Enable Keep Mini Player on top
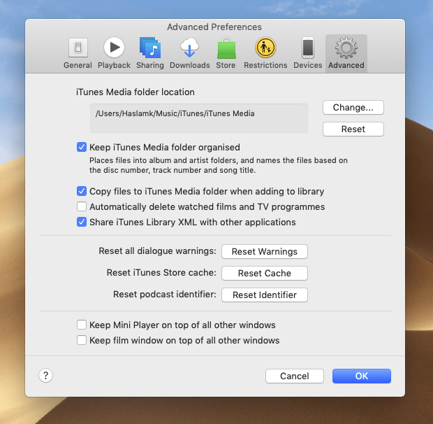This screenshot has width=433, height=424. click(82, 325)
